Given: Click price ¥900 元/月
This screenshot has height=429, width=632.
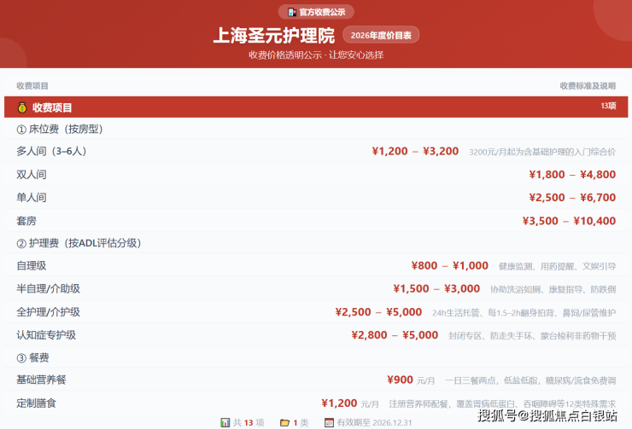Looking at the screenshot, I should [x=411, y=380].
